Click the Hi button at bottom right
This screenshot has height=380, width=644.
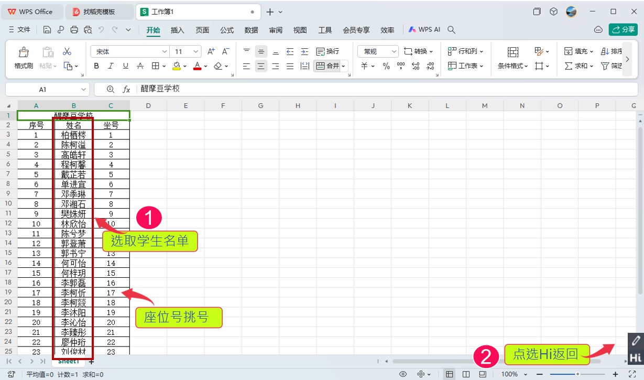pyautogui.click(x=635, y=358)
